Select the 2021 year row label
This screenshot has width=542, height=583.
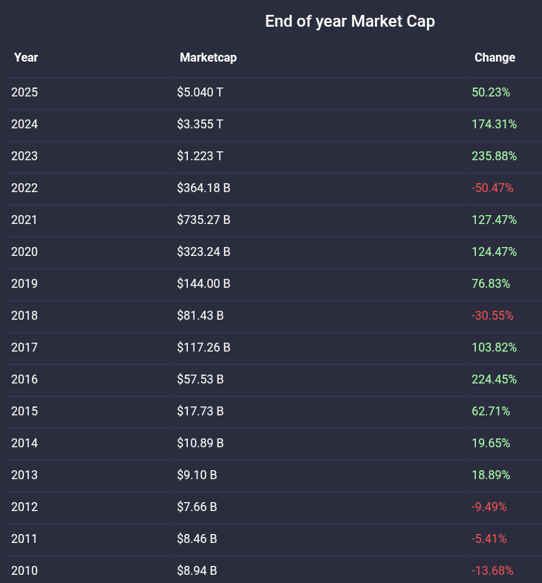(x=25, y=220)
